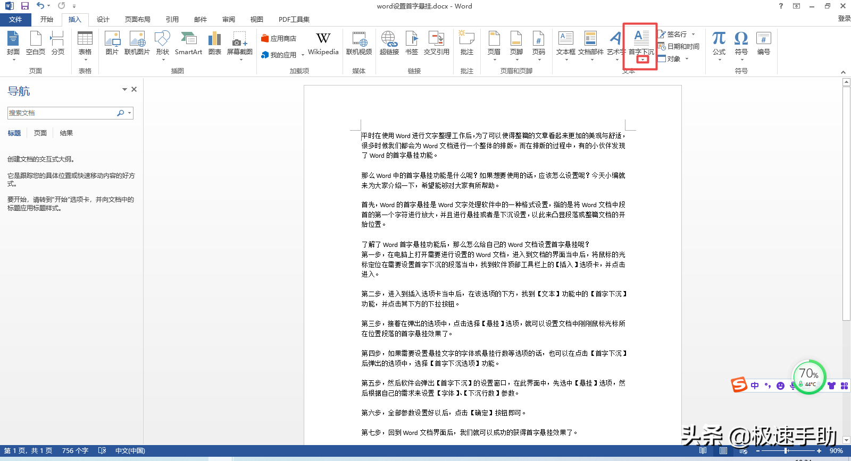
Task: Open the Sogou skin shirt icon
Action: click(x=831, y=386)
